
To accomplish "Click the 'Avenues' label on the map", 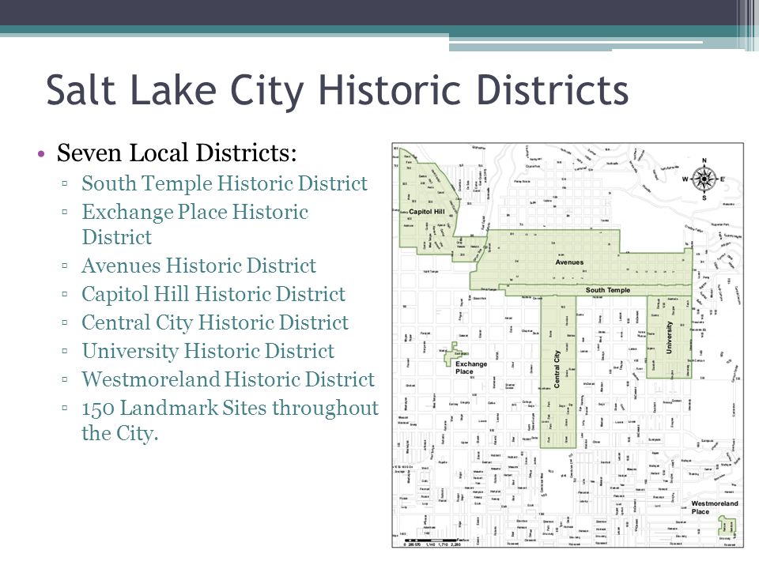I will pos(569,262).
